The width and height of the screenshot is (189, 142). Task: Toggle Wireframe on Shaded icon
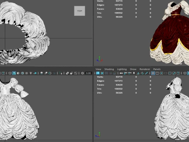[22, 73]
